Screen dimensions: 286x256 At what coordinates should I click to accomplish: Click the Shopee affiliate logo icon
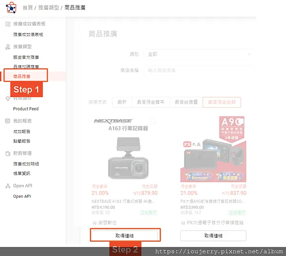point(11,8)
